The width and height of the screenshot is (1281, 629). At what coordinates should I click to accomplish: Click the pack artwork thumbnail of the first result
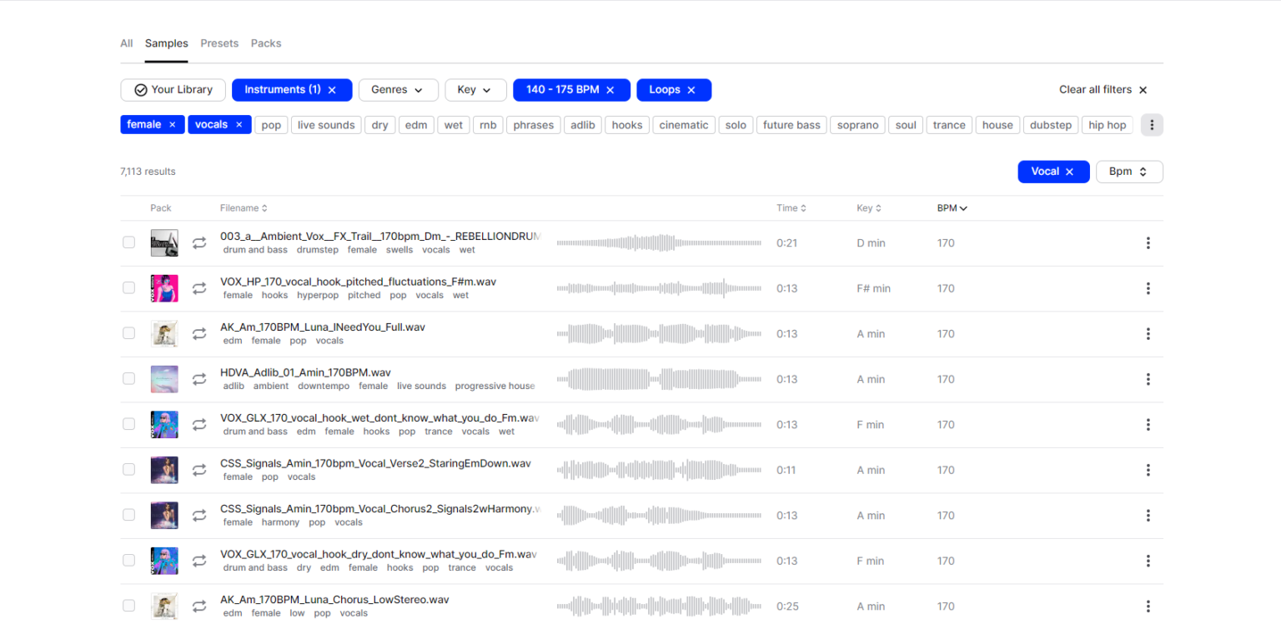click(x=164, y=242)
